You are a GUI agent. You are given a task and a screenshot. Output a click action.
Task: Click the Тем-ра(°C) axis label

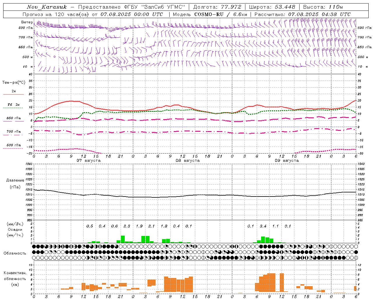(14, 83)
